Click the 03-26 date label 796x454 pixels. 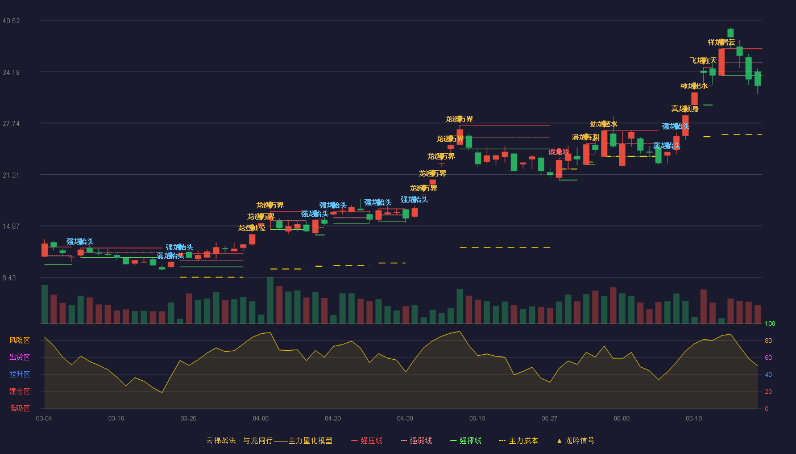(188, 418)
